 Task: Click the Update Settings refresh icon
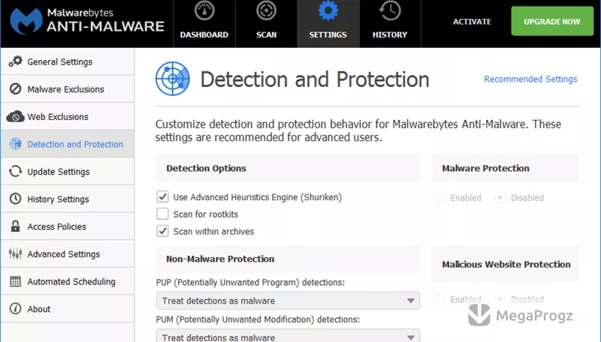15,172
